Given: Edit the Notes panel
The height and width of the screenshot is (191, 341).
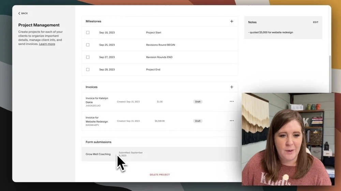Looking at the screenshot, I should [x=315, y=22].
